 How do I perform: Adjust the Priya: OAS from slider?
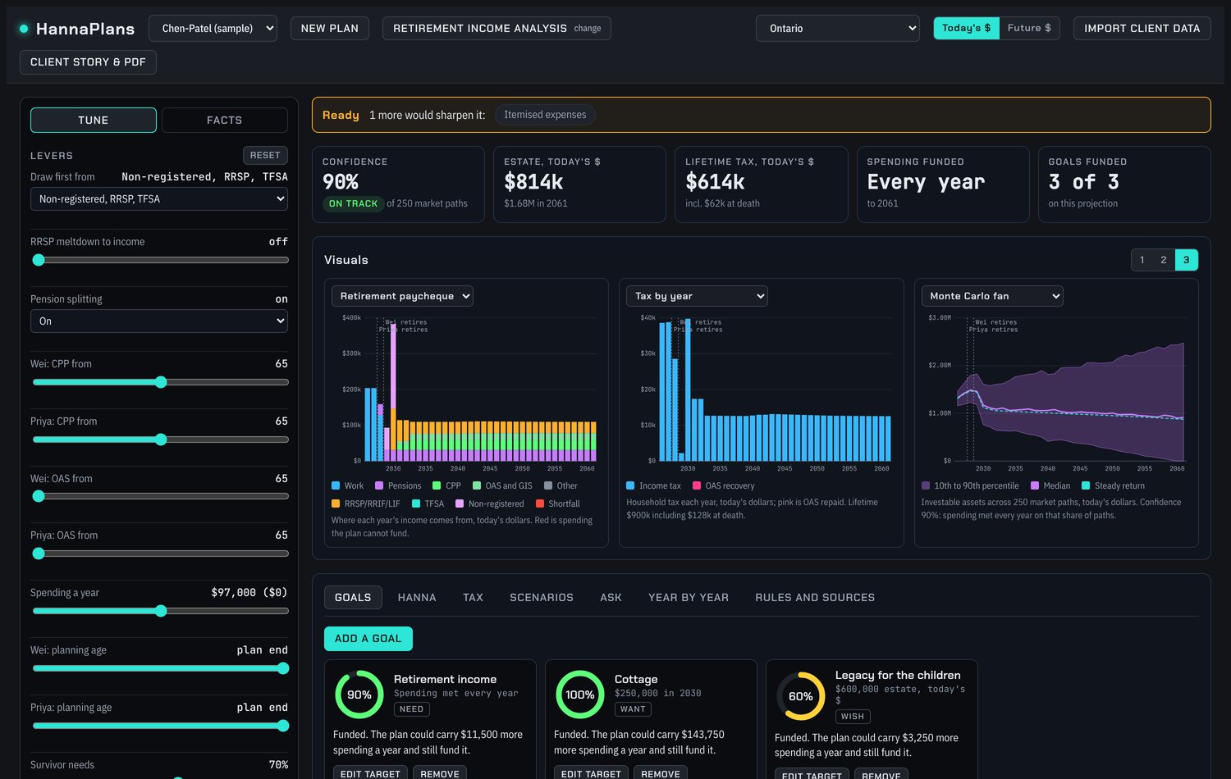(x=159, y=553)
